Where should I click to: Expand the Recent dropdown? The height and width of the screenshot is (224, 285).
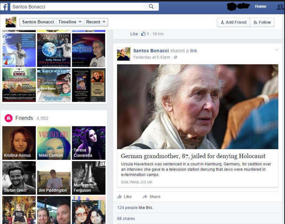tap(96, 22)
